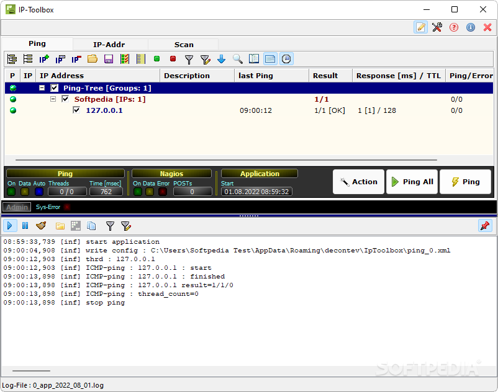
Task: Pause log output with the pause icon
Action: [25, 226]
